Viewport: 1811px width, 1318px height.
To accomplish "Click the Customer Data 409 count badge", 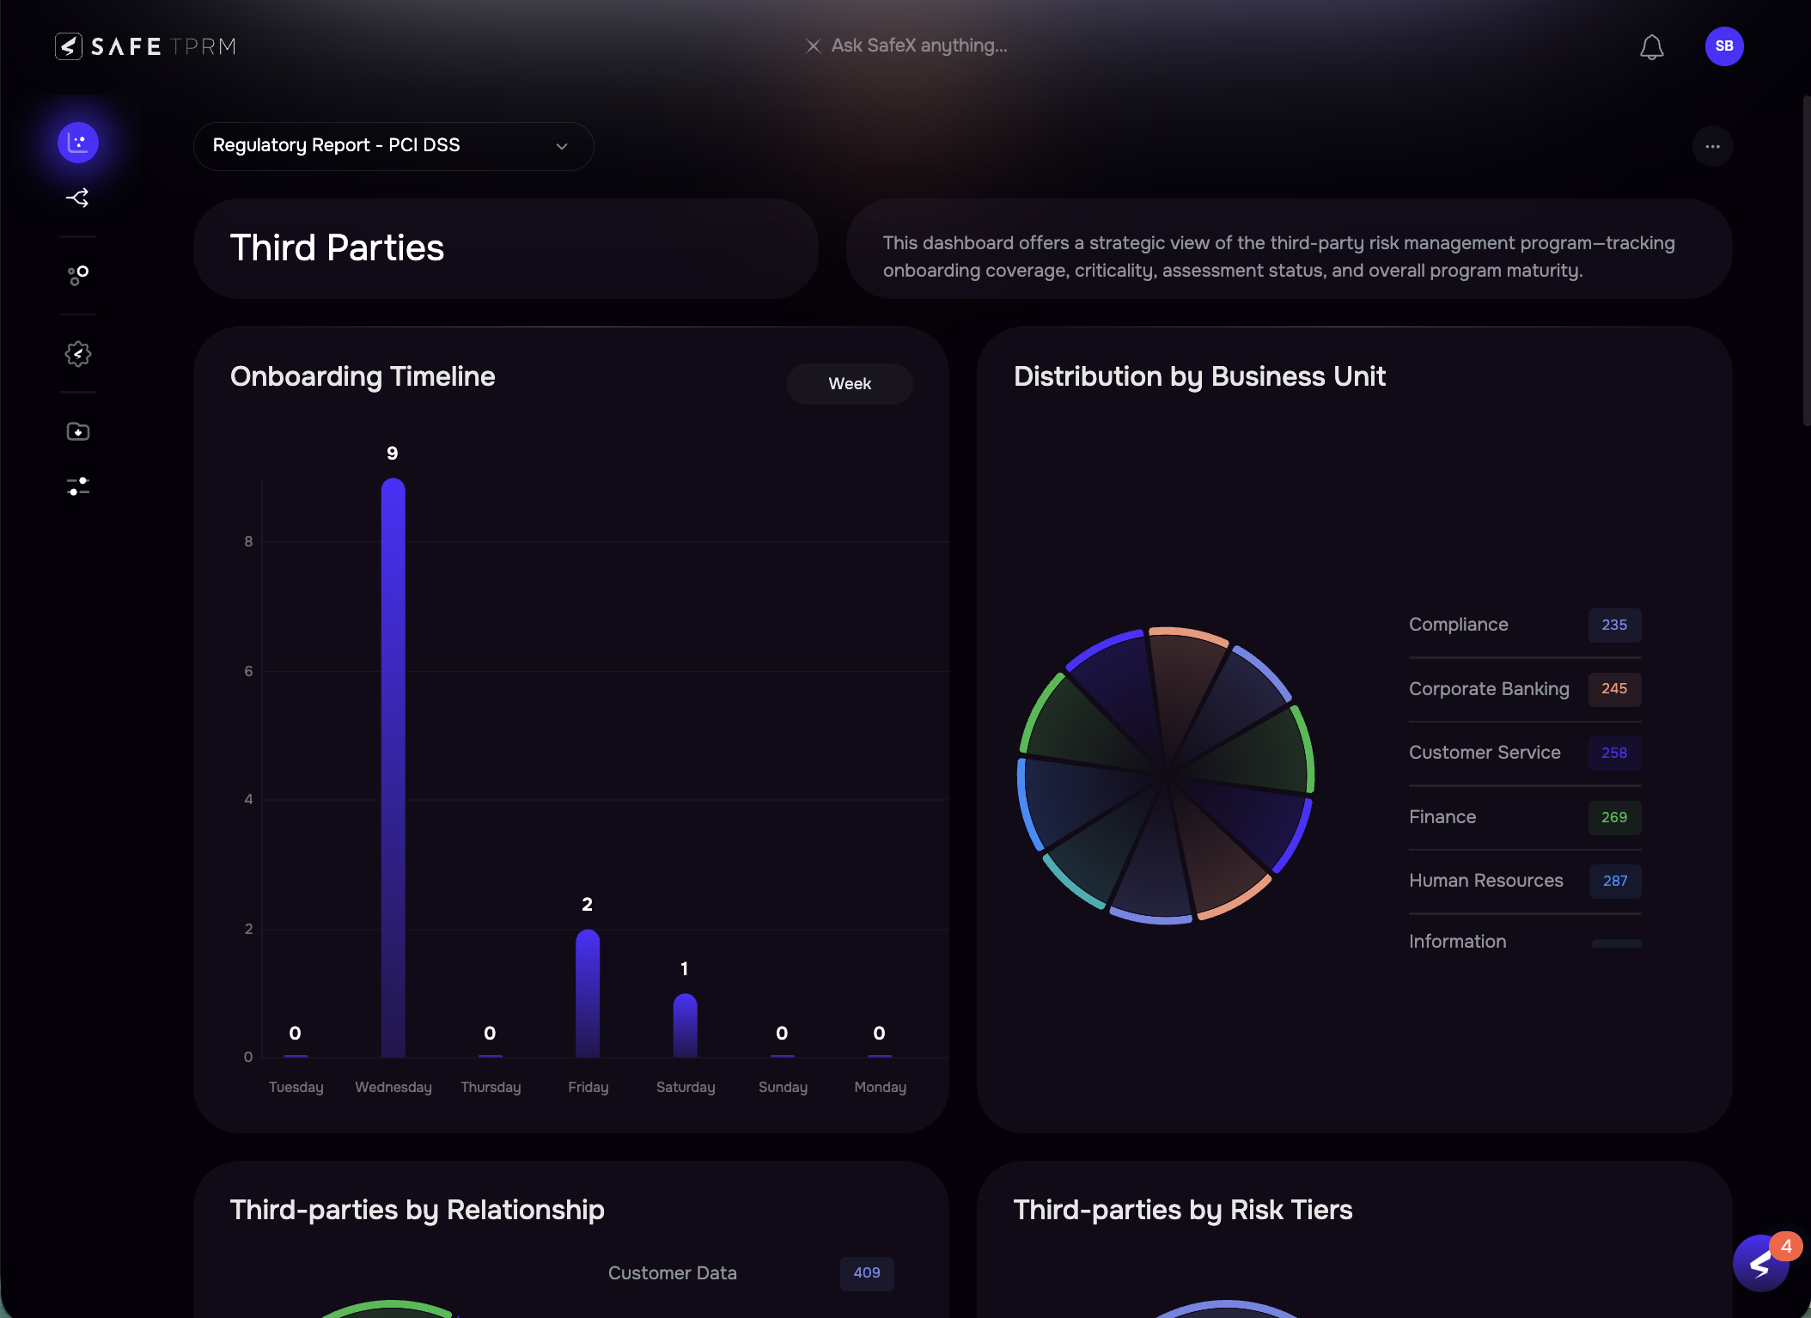I will click(866, 1274).
